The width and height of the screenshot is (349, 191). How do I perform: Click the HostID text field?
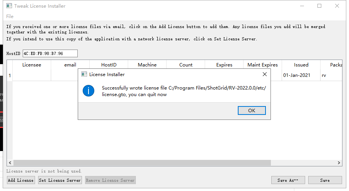coord(50,53)
